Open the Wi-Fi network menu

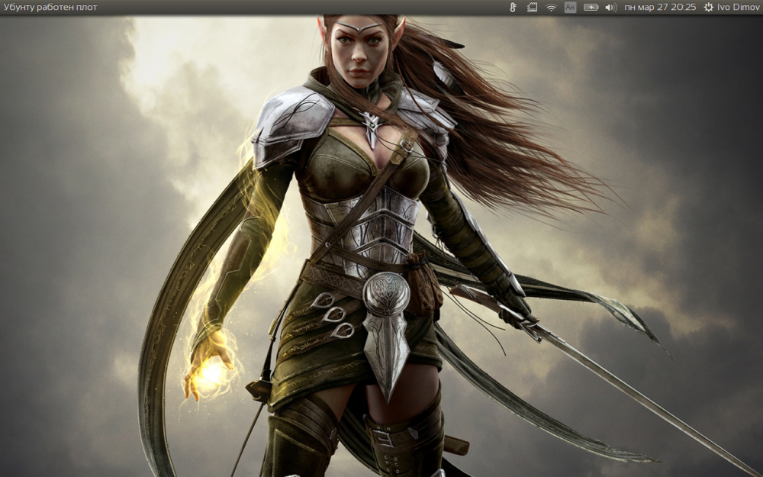(x=551, y=8)
